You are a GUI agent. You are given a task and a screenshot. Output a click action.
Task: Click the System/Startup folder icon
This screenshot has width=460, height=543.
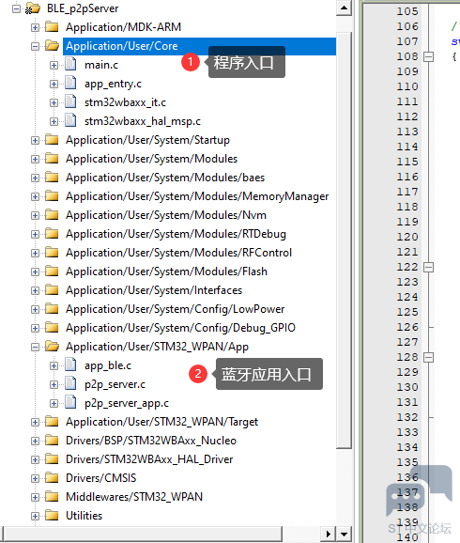(52, 140)
